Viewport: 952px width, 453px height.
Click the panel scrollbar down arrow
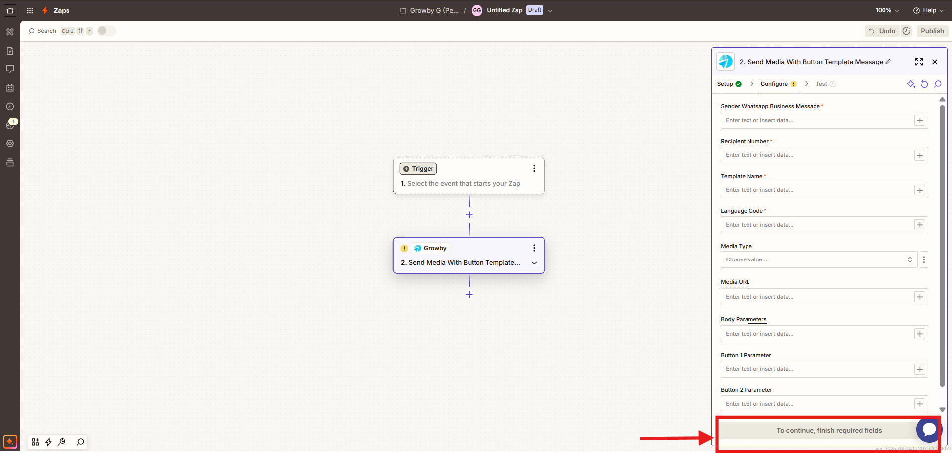click(x=942, y=410)
